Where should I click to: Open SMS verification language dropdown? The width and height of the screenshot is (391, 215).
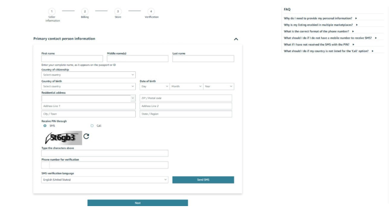coord(105,179)
